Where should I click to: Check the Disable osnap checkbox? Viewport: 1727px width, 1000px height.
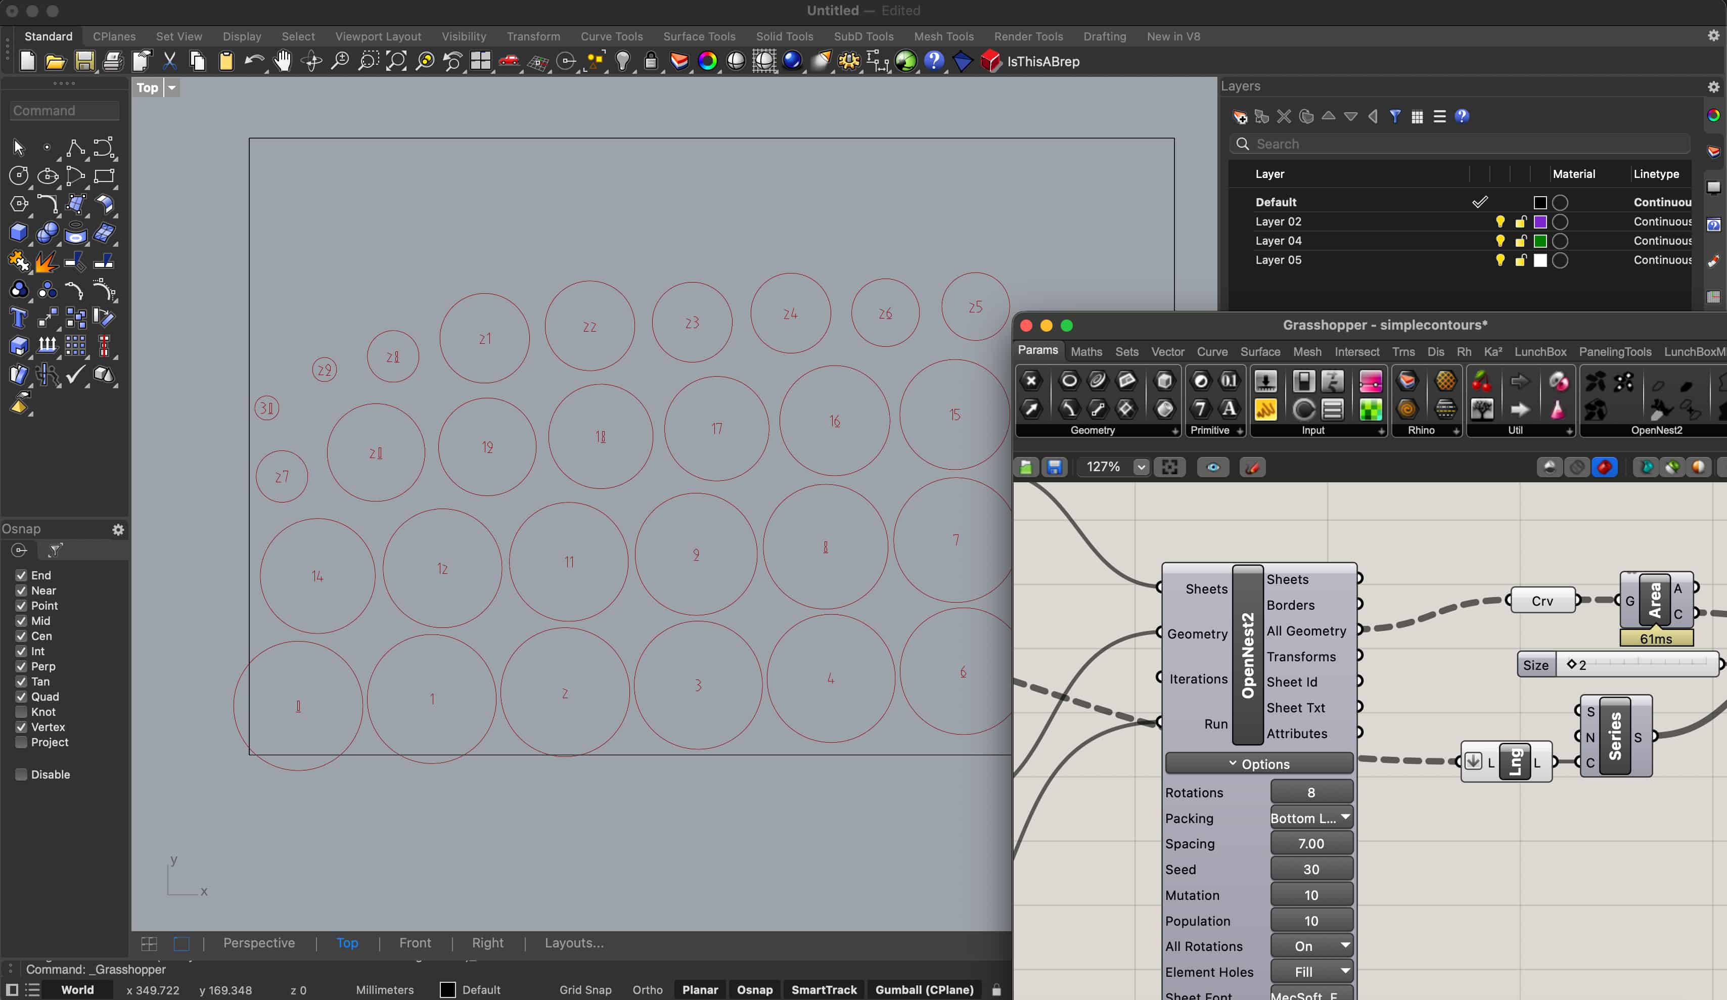pyautogui.click(x=21, y=775)
